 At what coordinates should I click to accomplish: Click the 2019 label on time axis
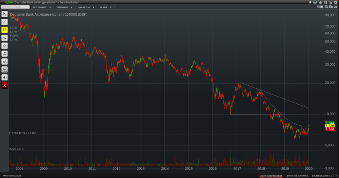tap(285, 169)
